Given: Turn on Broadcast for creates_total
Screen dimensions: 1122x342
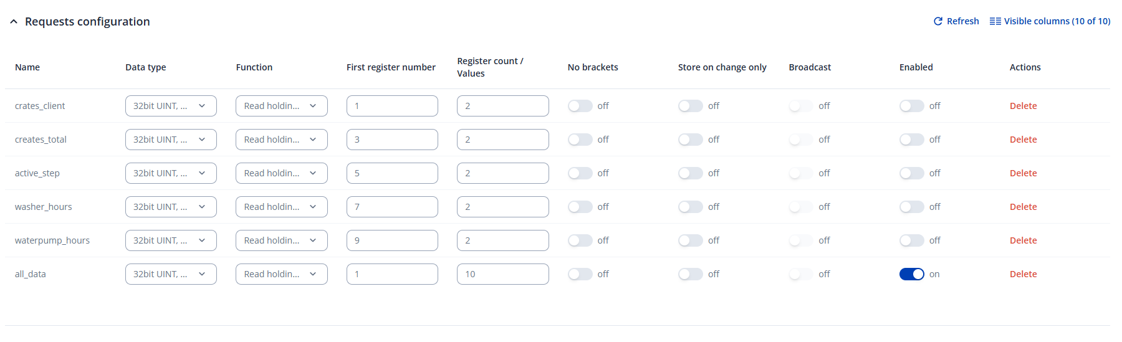Looking at the screenshot, I should [800, 140].
